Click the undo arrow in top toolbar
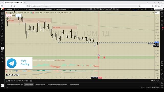 tap(69, 9)
